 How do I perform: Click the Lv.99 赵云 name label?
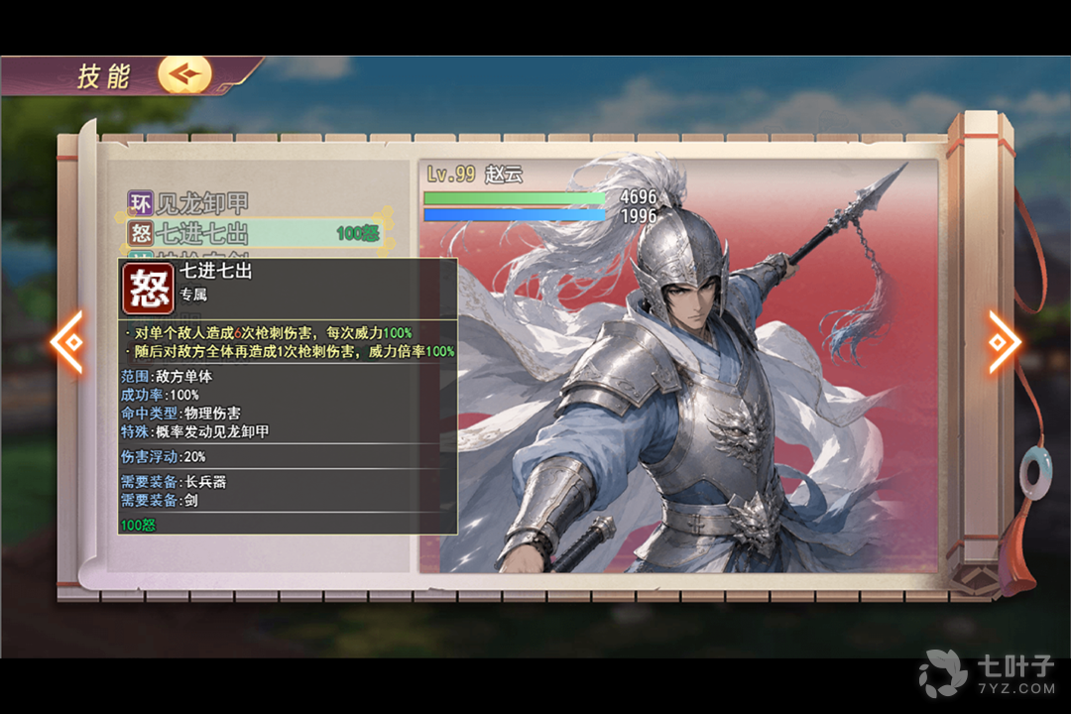click(475, 175)
